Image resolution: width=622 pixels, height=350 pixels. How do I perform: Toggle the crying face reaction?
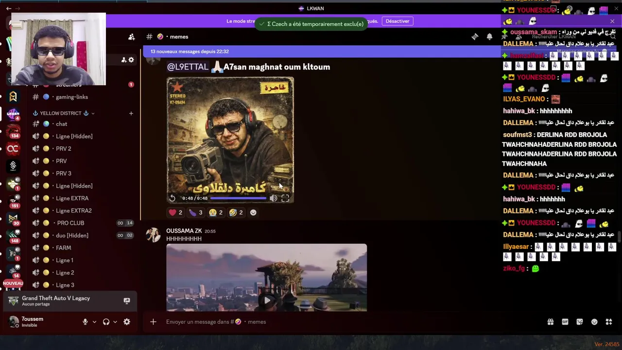coord(216,212)
